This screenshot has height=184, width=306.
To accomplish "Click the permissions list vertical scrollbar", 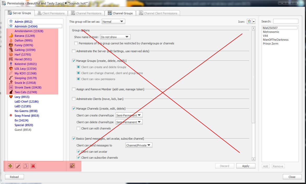I will click(x=253, y=78).
